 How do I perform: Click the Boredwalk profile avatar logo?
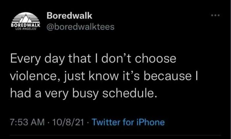point(25,22)
